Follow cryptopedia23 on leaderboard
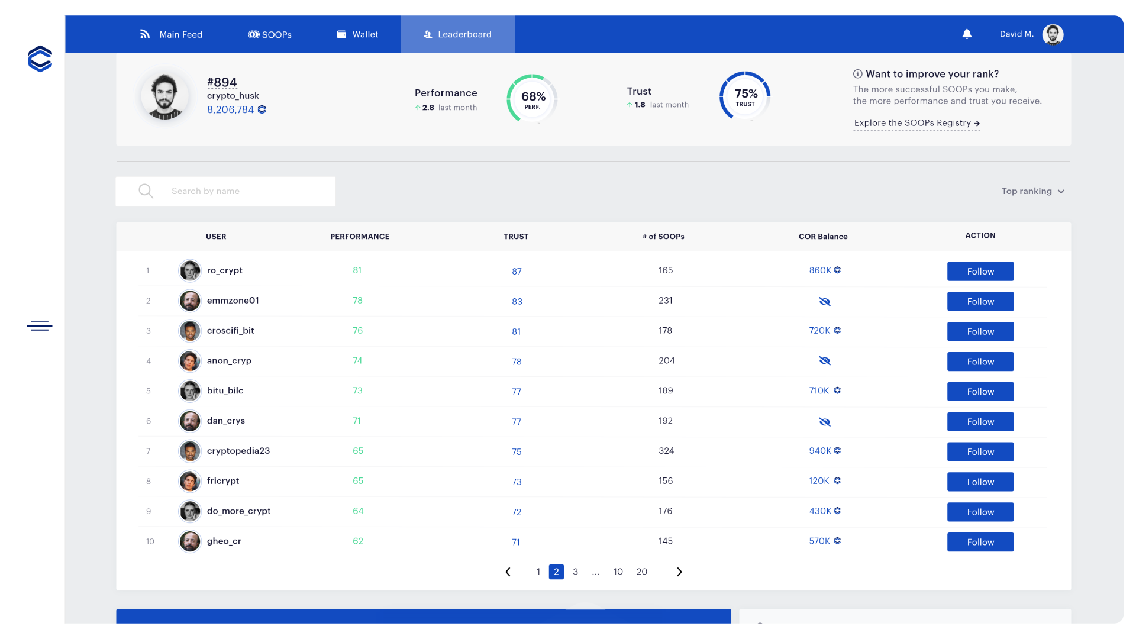The image size is (1136, 639). [x=980, y=451]
